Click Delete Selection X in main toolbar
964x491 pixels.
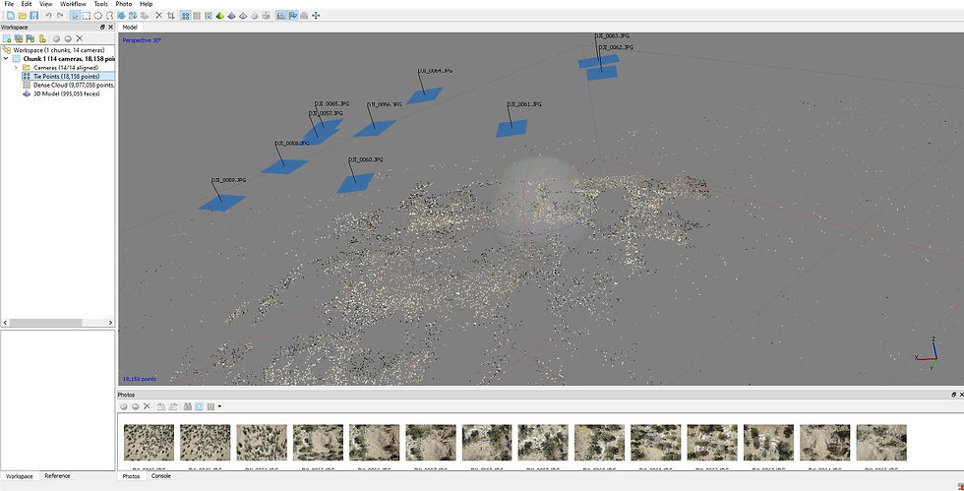(x=158, y=16)
